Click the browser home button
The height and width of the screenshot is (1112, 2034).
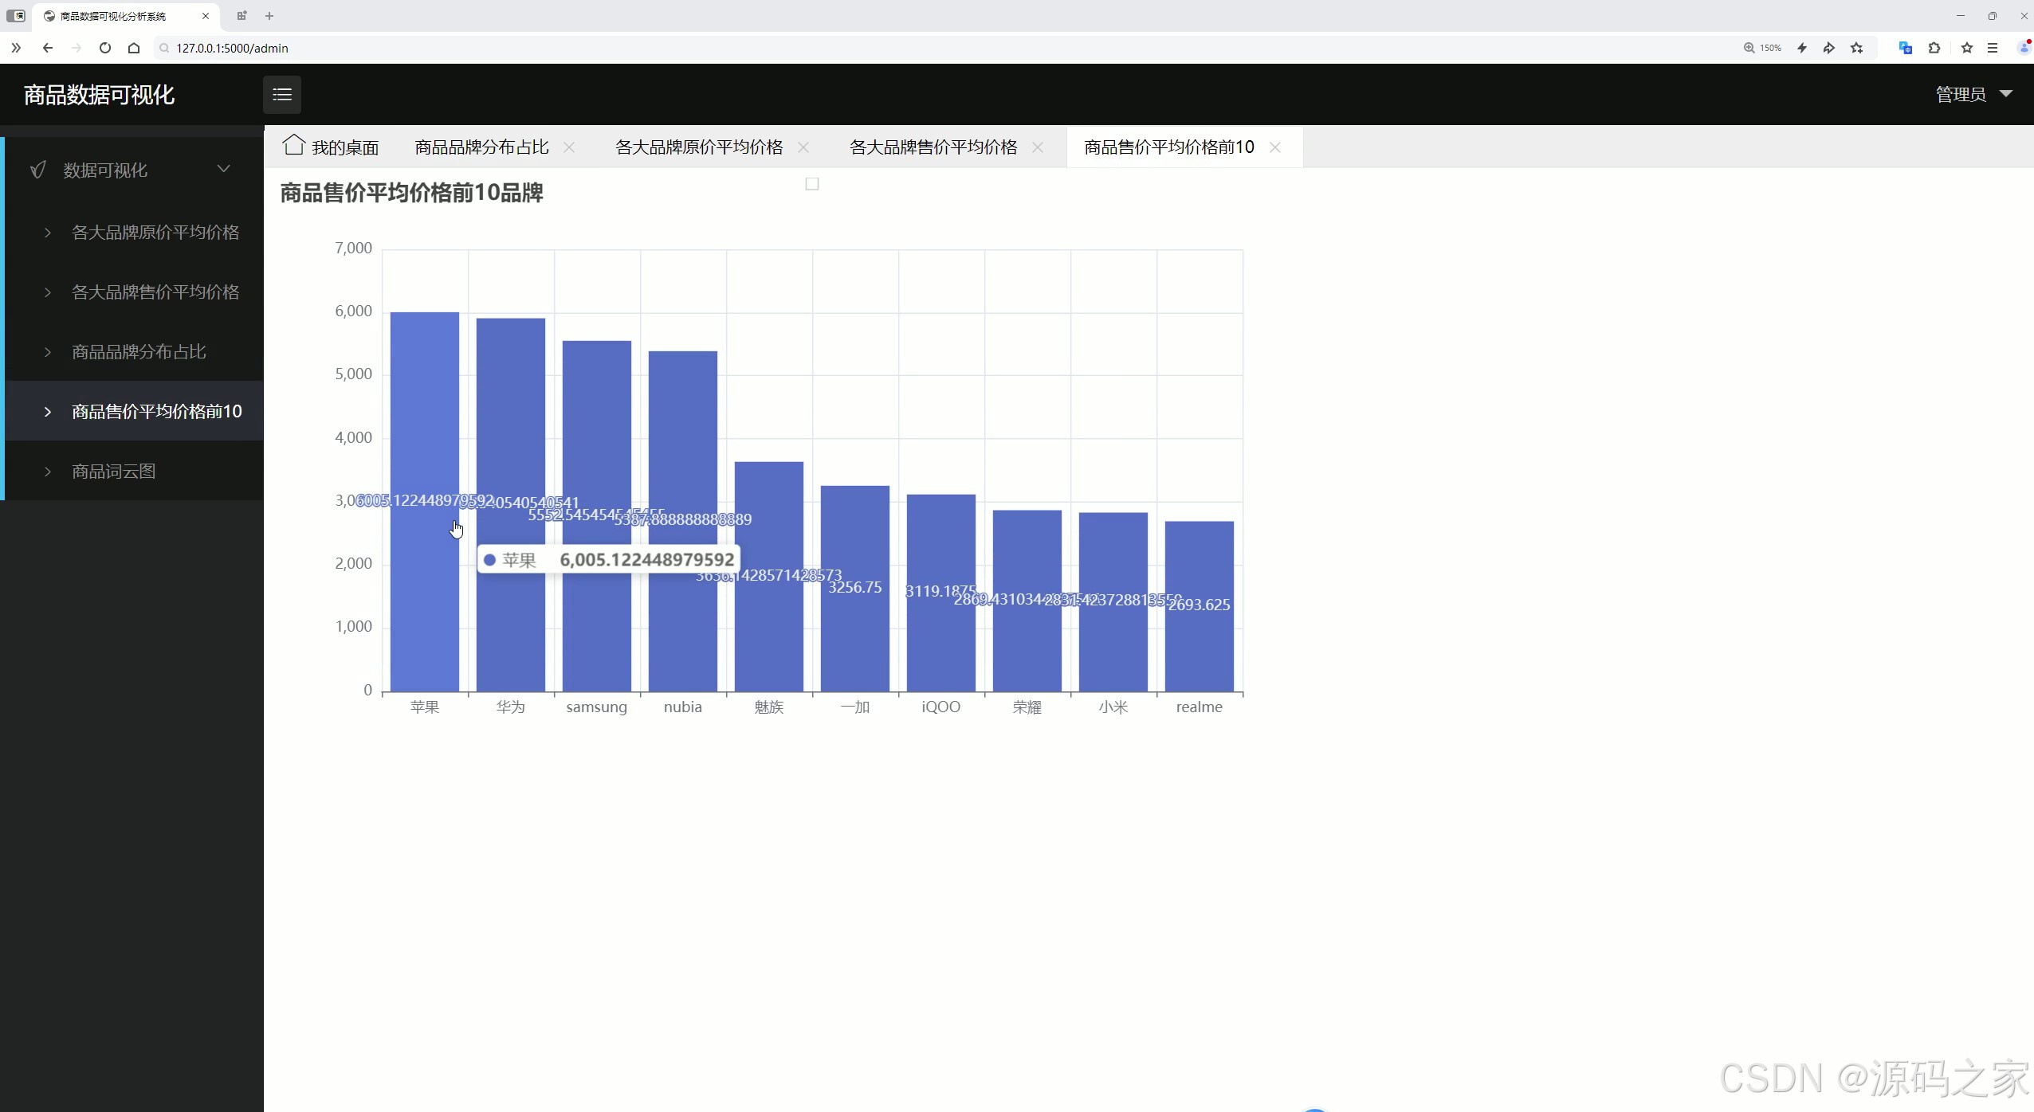[x=134, y=48]
